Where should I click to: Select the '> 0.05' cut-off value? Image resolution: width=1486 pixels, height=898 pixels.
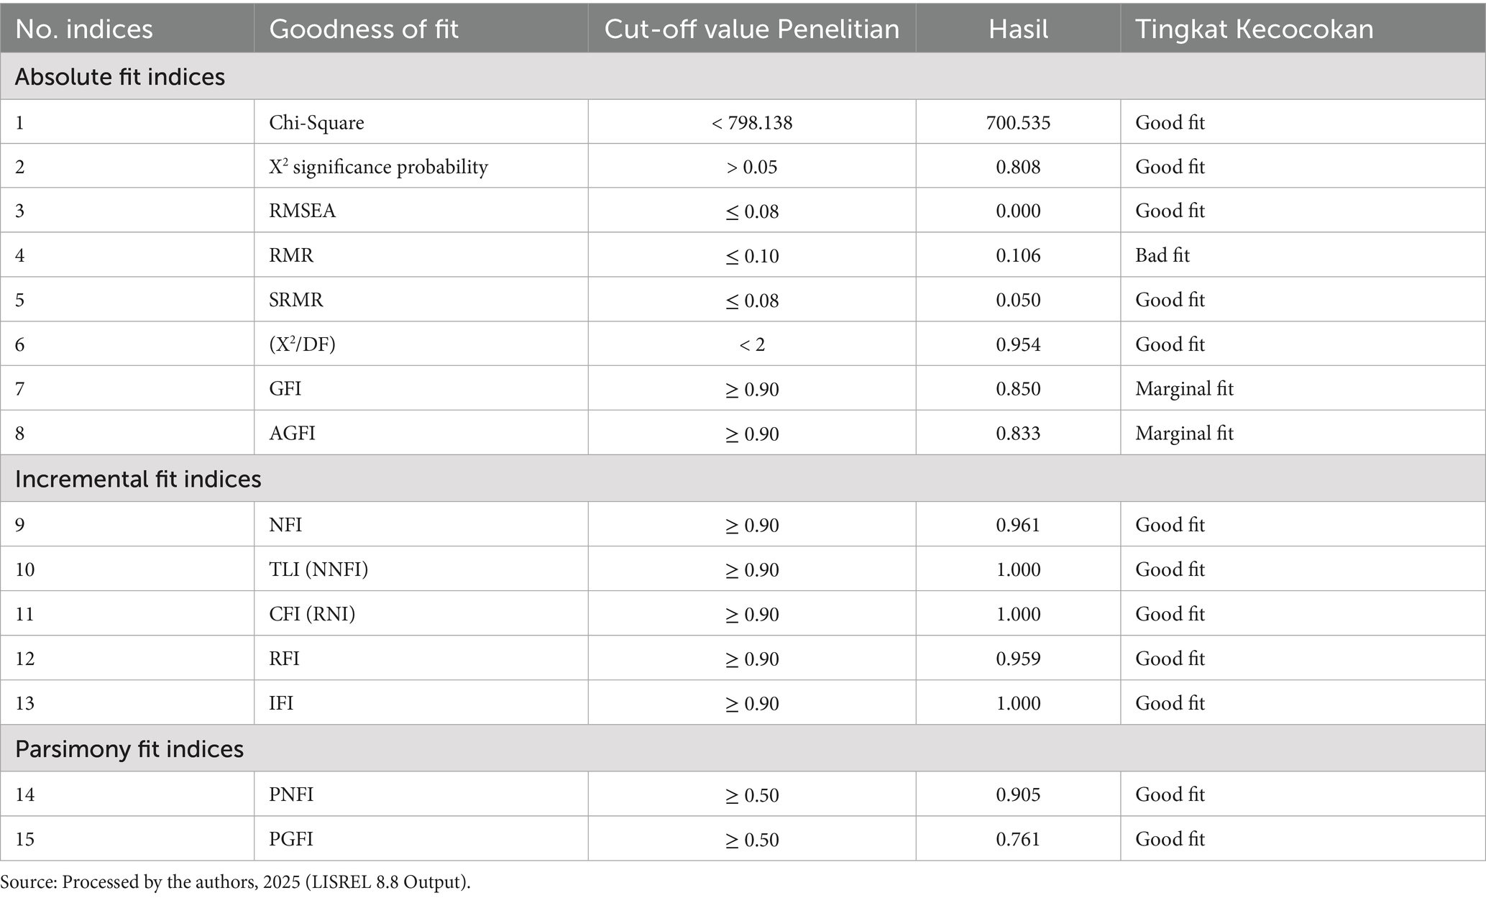[752, 167]
